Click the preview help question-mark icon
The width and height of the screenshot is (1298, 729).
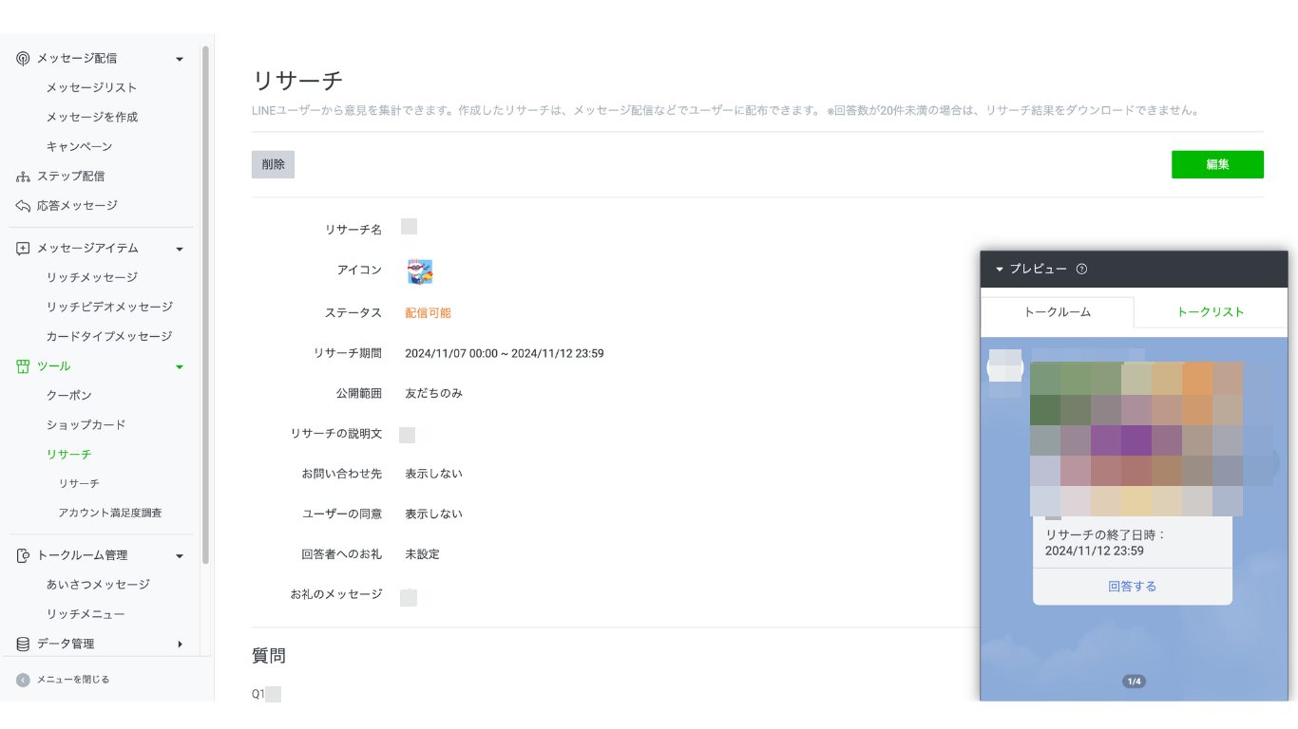(1081, 270)
